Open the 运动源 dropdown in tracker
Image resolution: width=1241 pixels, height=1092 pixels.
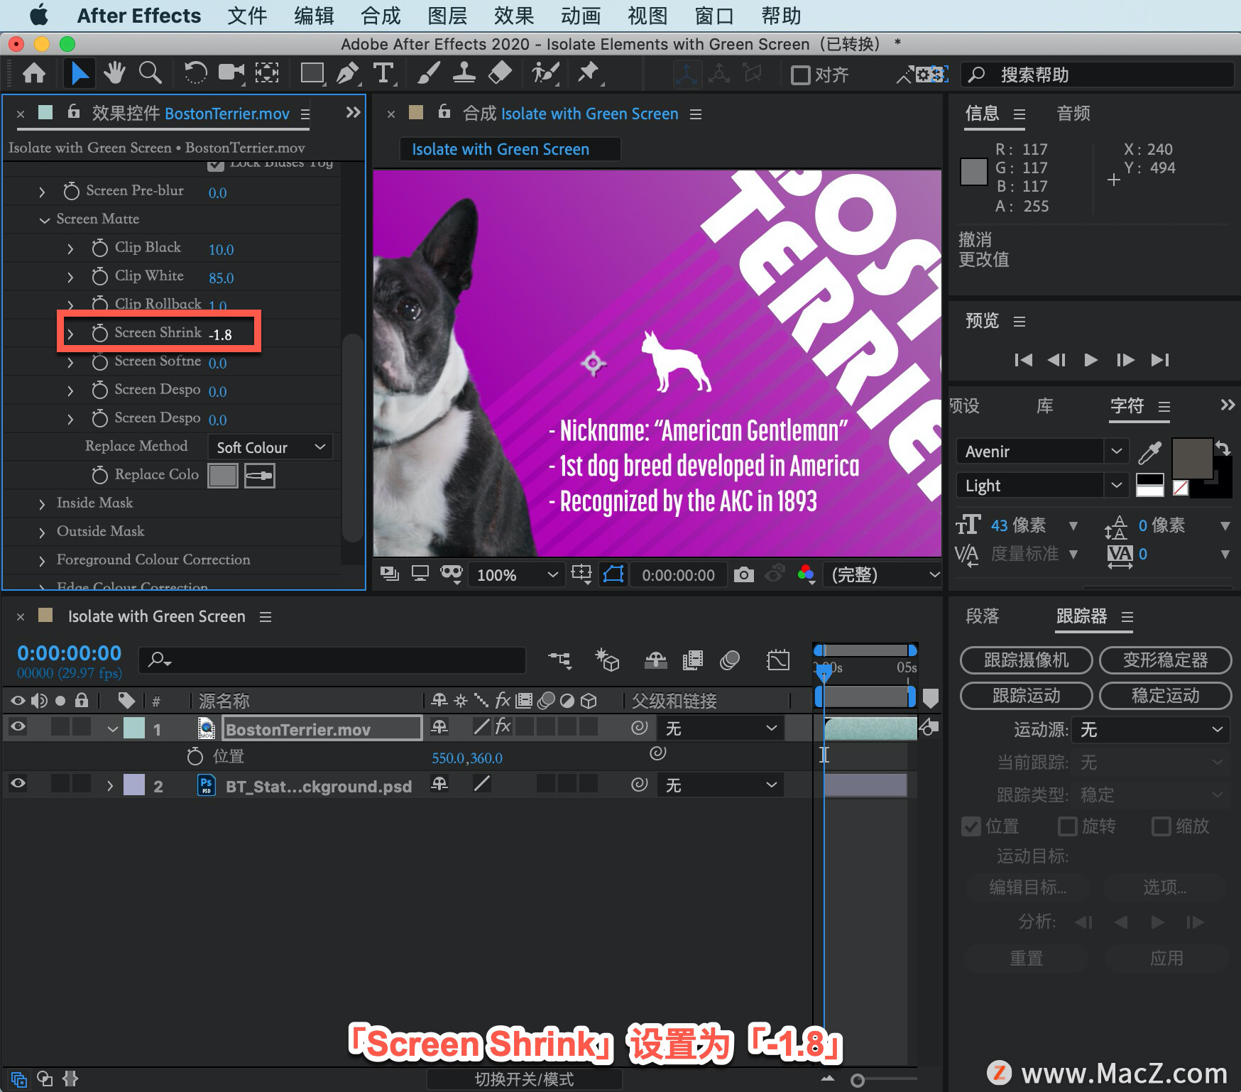[x=1150, y=729]
